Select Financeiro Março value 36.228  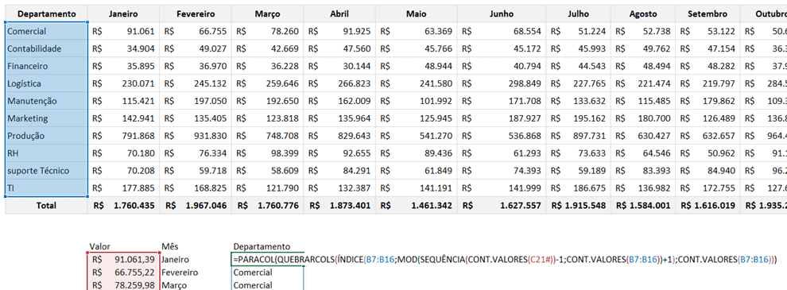pyautogui.click(x=268, y=66)
